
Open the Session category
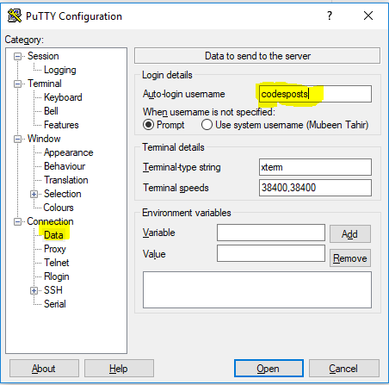pos(43,56)
